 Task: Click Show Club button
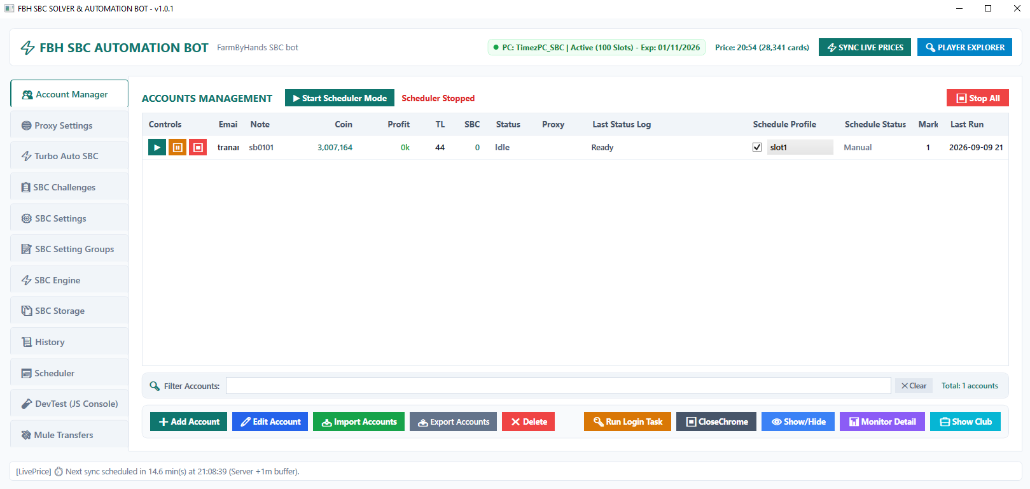coord(965,422)
